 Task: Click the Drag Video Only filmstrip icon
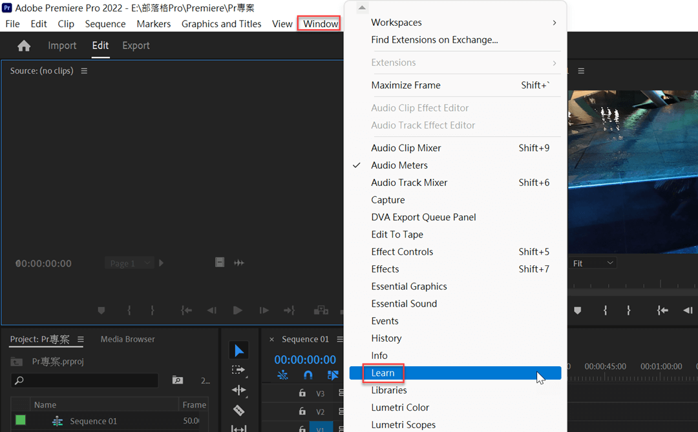pyautogui.click(x=220, y=262)
